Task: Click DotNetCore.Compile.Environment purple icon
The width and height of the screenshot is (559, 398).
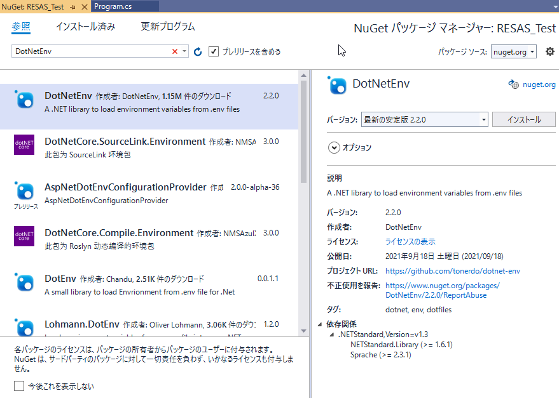Action: [24, 236]
